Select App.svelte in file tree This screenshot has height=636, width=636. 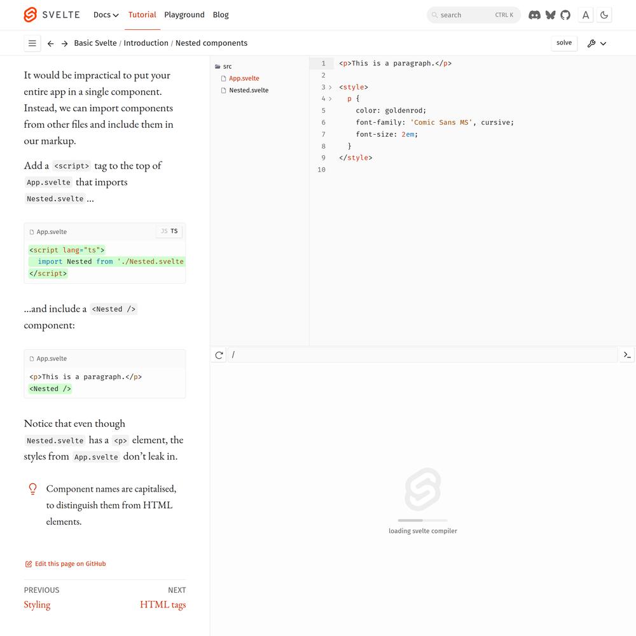coord(244,78)
